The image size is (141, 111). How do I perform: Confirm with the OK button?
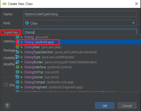click(105, 105)
